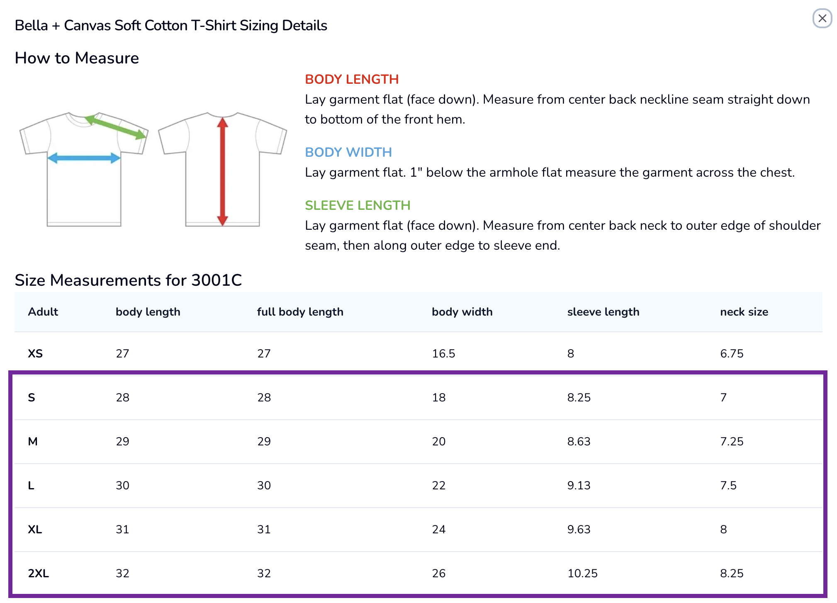
Task: Click the SLEEVE LENGTH heading
Action: (358, 205)
